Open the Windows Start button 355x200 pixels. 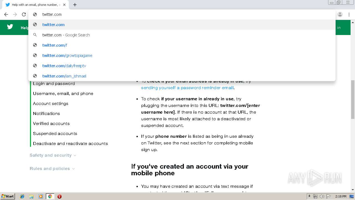[x=7, y=196]
